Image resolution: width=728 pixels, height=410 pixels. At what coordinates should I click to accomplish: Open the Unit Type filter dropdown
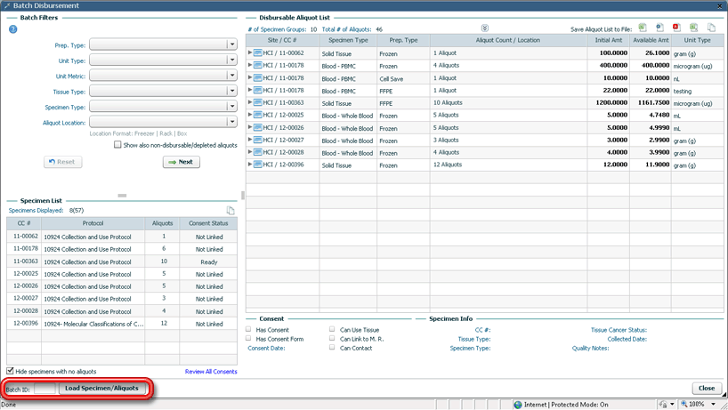coord(232,60)
